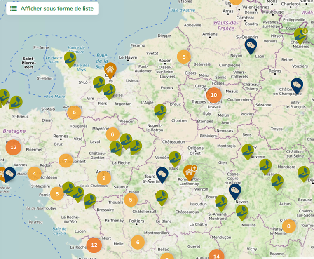This screenshot has height=259, width=314.
Task: Expand the cluster of 6 near Melle
Action: (x=138, y=243)
